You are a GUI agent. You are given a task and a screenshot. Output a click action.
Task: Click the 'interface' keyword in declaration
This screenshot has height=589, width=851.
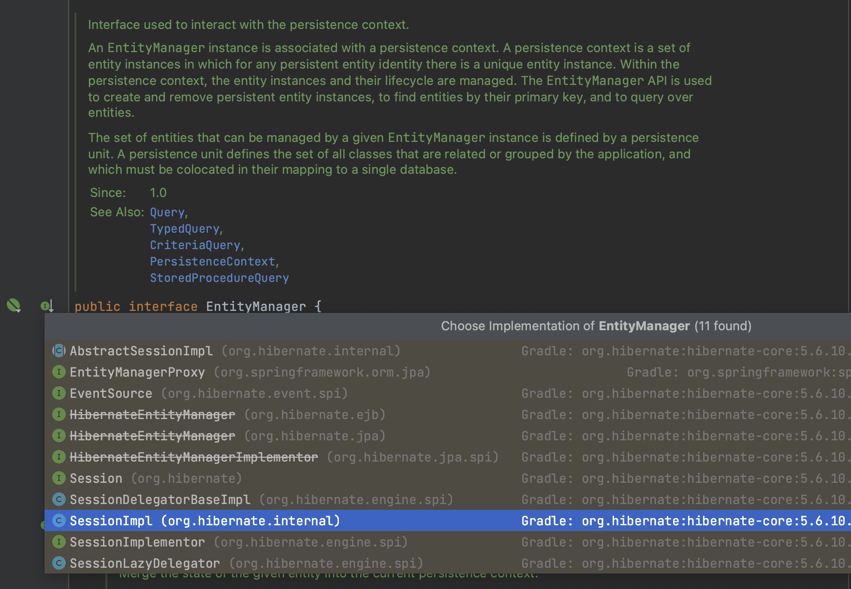point(163,306)
